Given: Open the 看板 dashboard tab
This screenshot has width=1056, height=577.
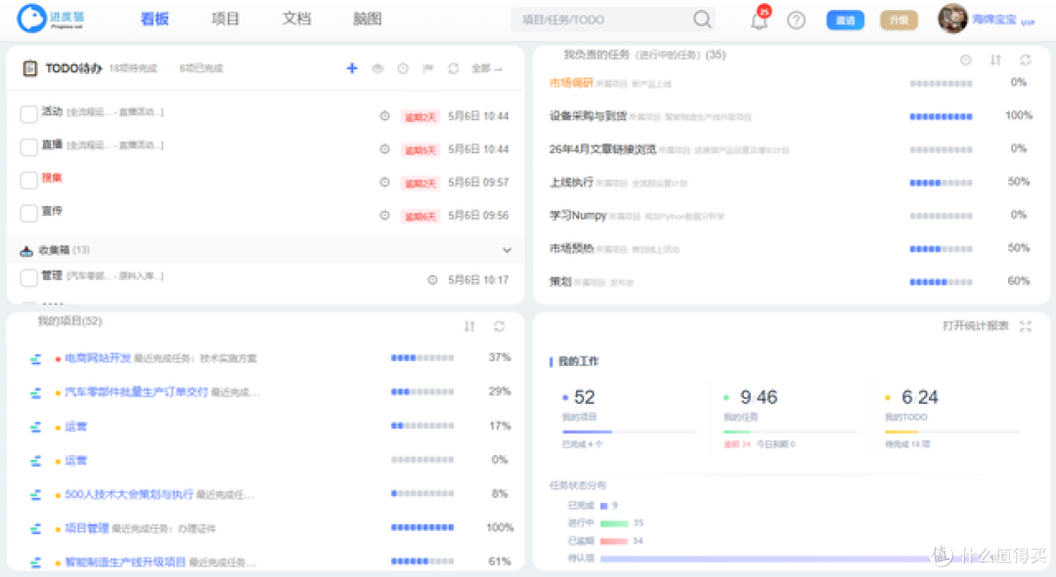Looking at the screenshot, I should (x=154, y=19).
